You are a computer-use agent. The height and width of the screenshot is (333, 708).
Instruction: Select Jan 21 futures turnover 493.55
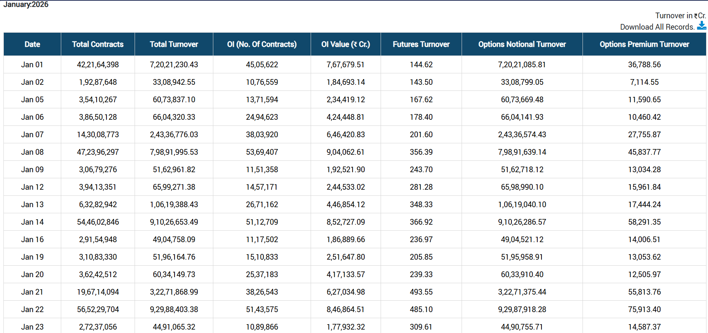(x=421, y=292)
